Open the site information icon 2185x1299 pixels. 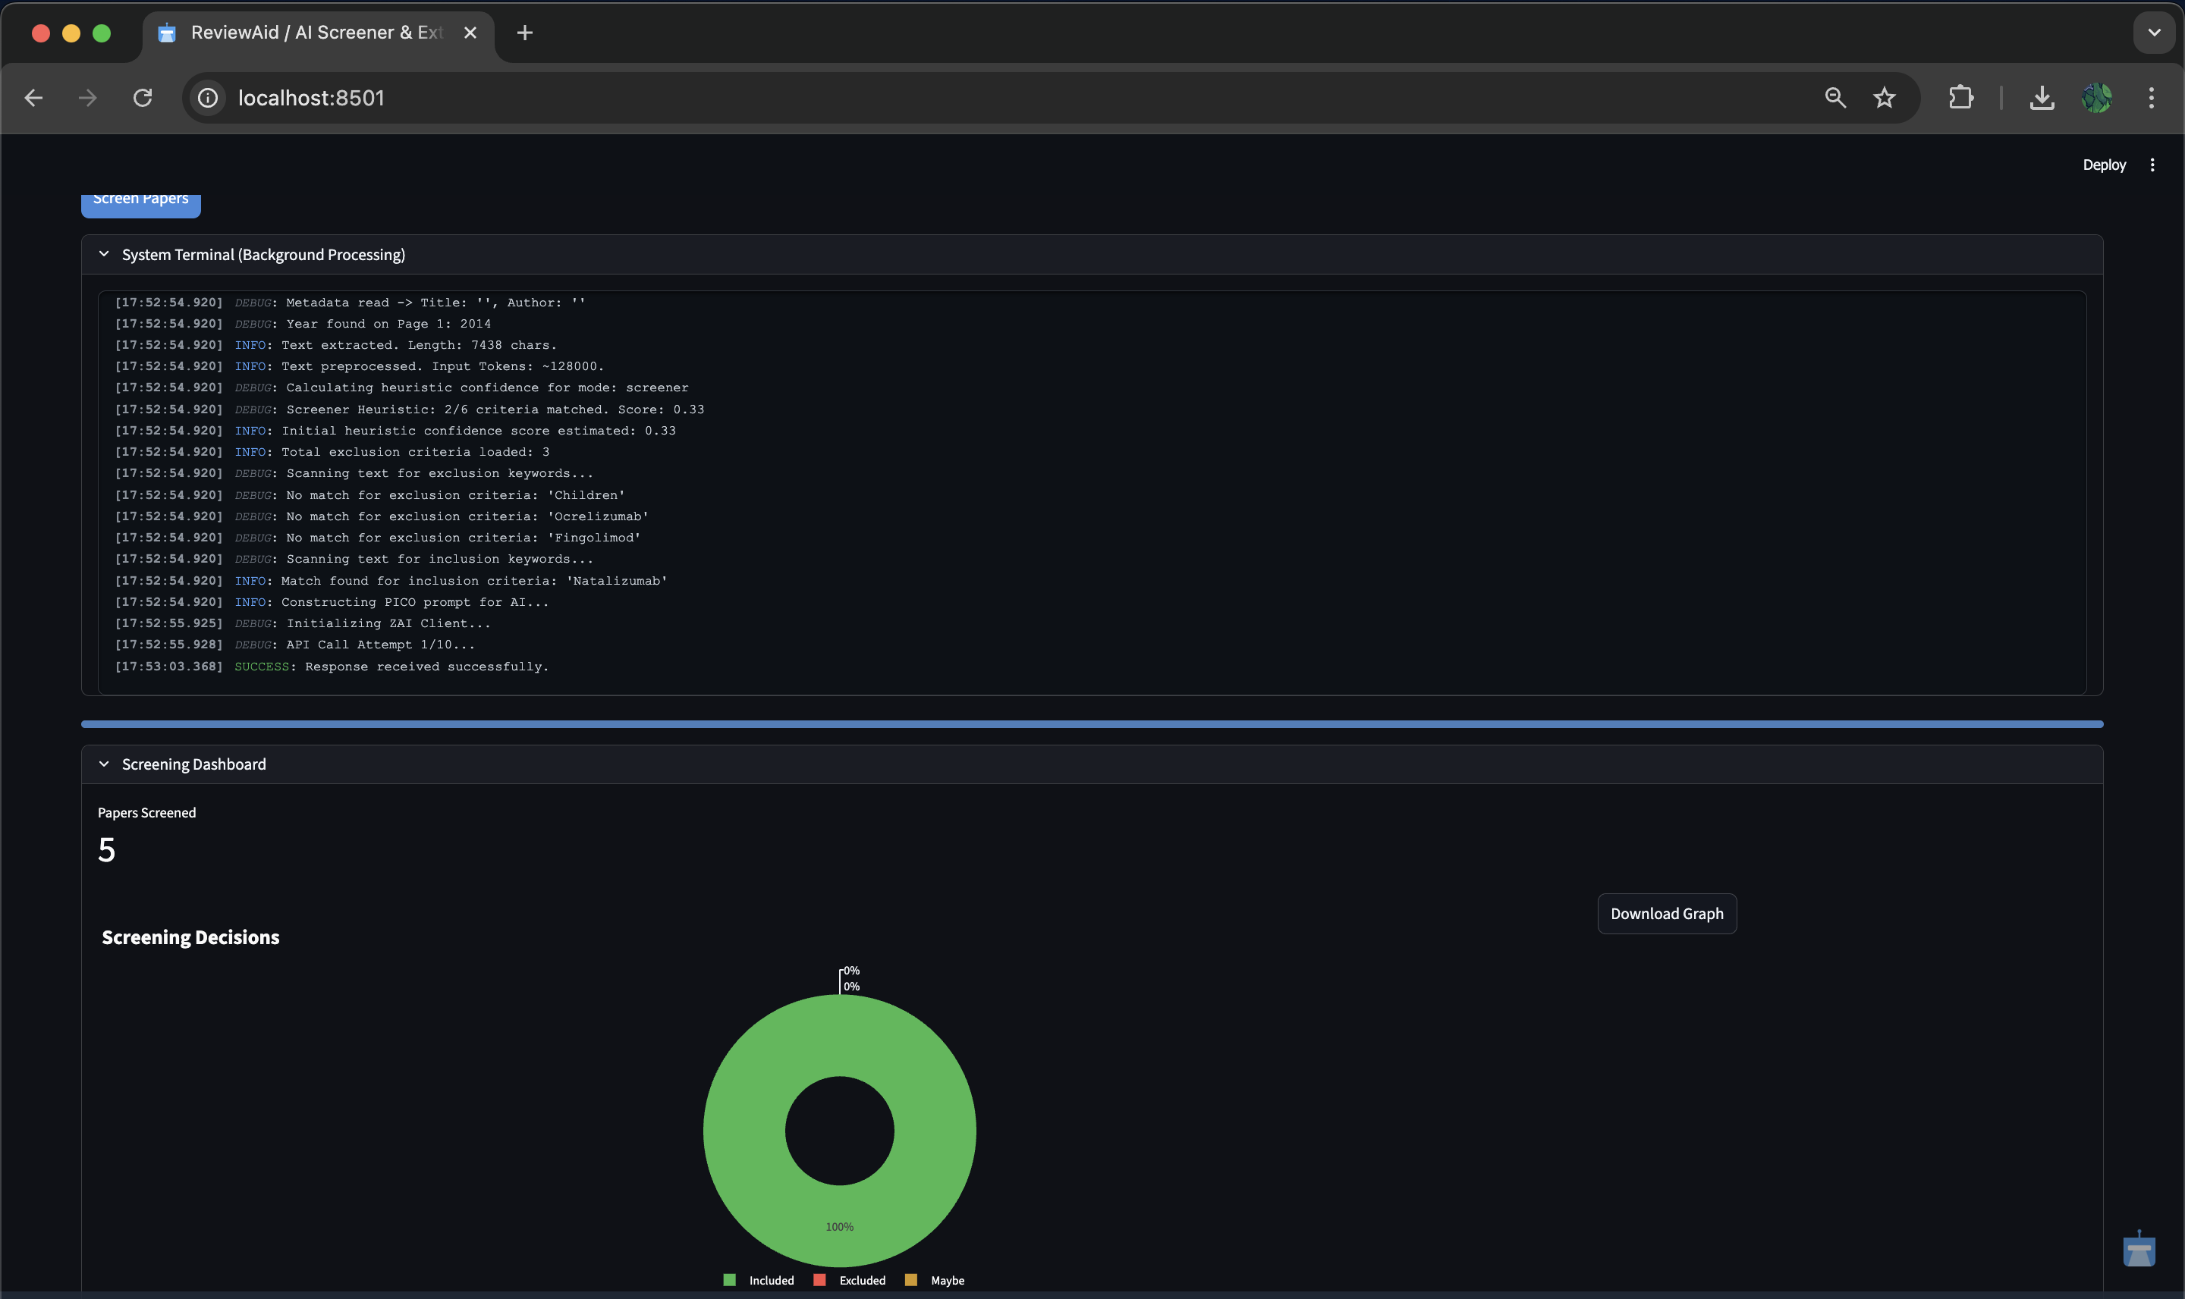click(208, 98)
